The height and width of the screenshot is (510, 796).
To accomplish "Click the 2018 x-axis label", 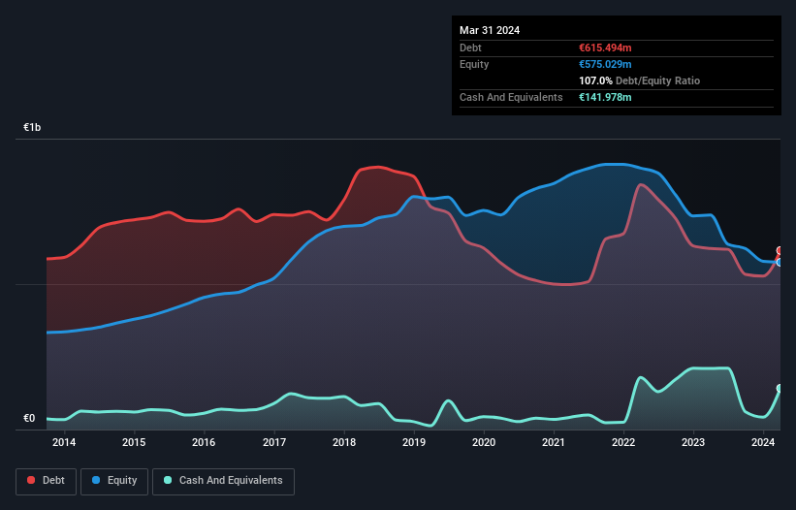I will tap(344, 442).
